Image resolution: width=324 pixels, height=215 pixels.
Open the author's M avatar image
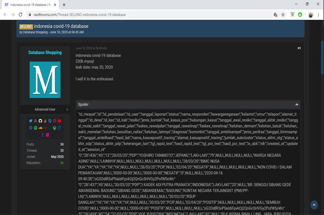45,80
